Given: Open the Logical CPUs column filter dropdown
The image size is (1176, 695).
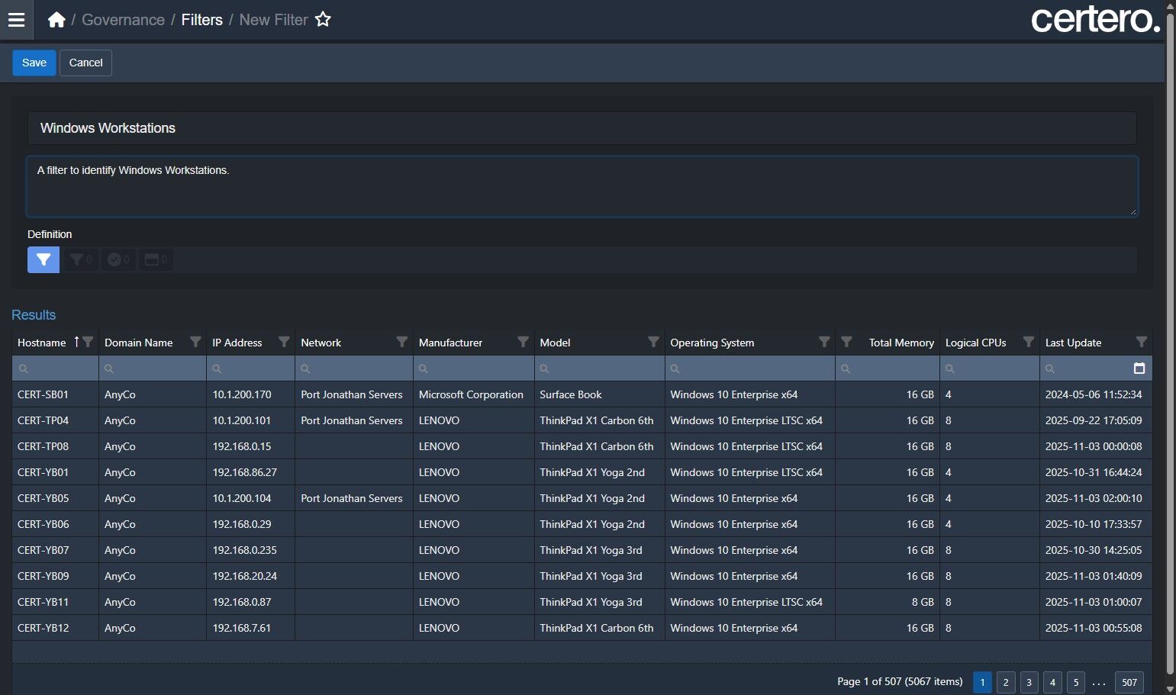Looking at the screenshot, I should tap(1029, 342).
